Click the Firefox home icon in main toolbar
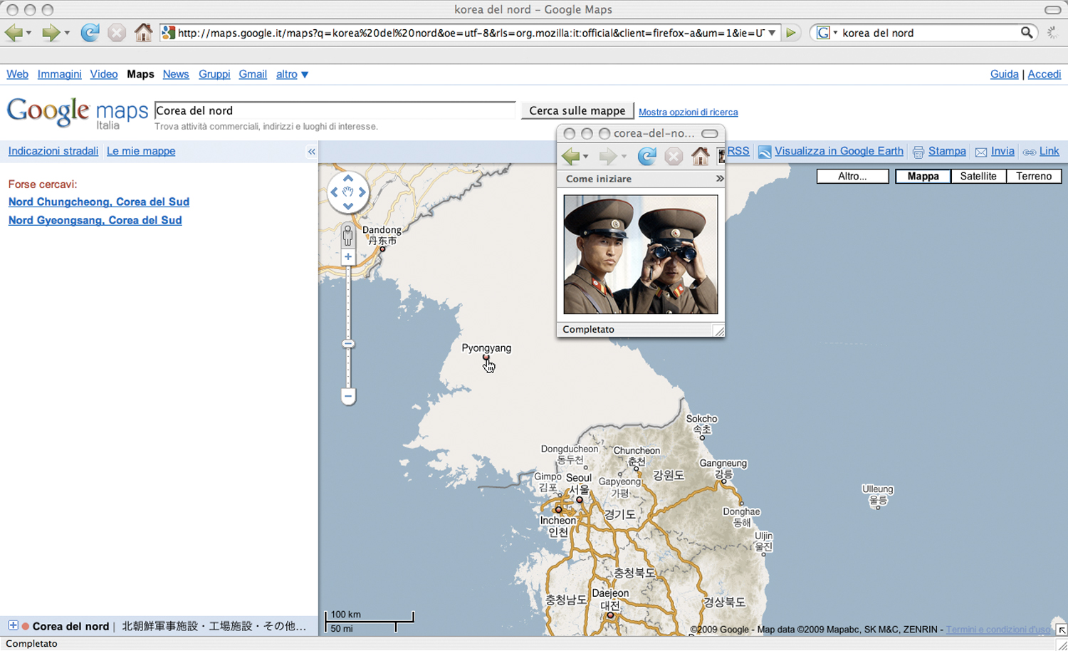Screen dimensions: 1068x651 tap(143, 33)
